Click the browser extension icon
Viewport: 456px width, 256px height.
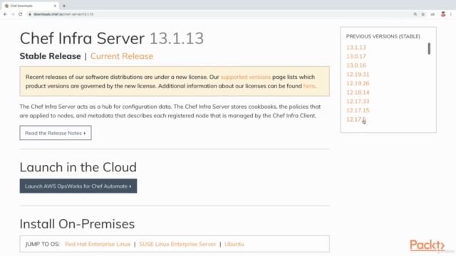[x=432, y=14]
